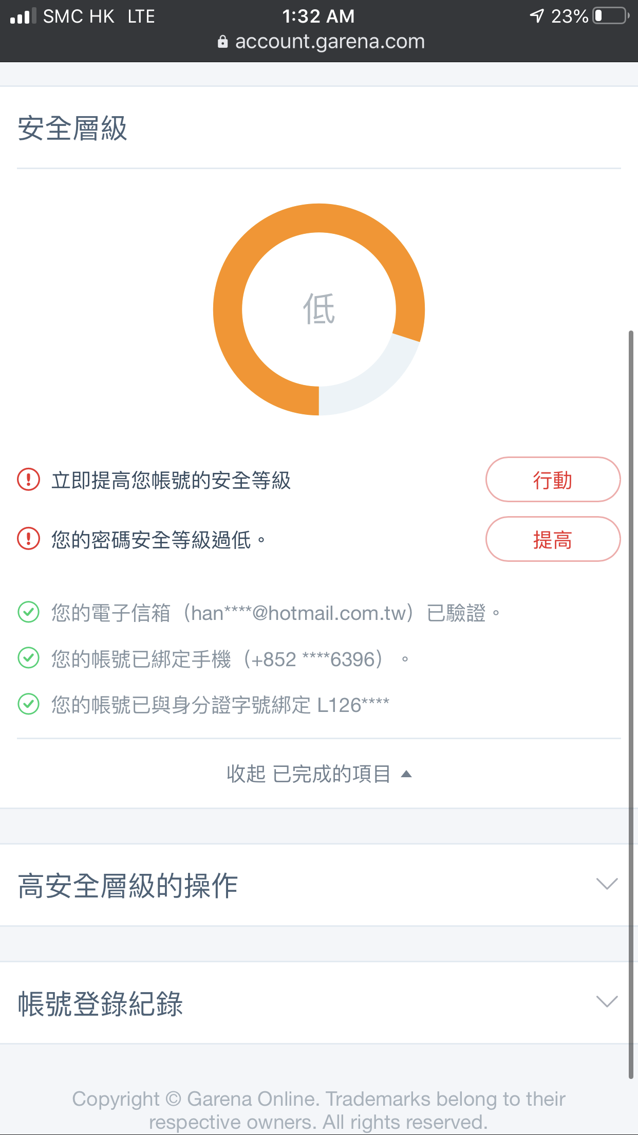This screenshot has height=1135, width=638.
Task: Tap red warning icon beside 立即提高您帳號的安全等級
Action: click(29, 480)
